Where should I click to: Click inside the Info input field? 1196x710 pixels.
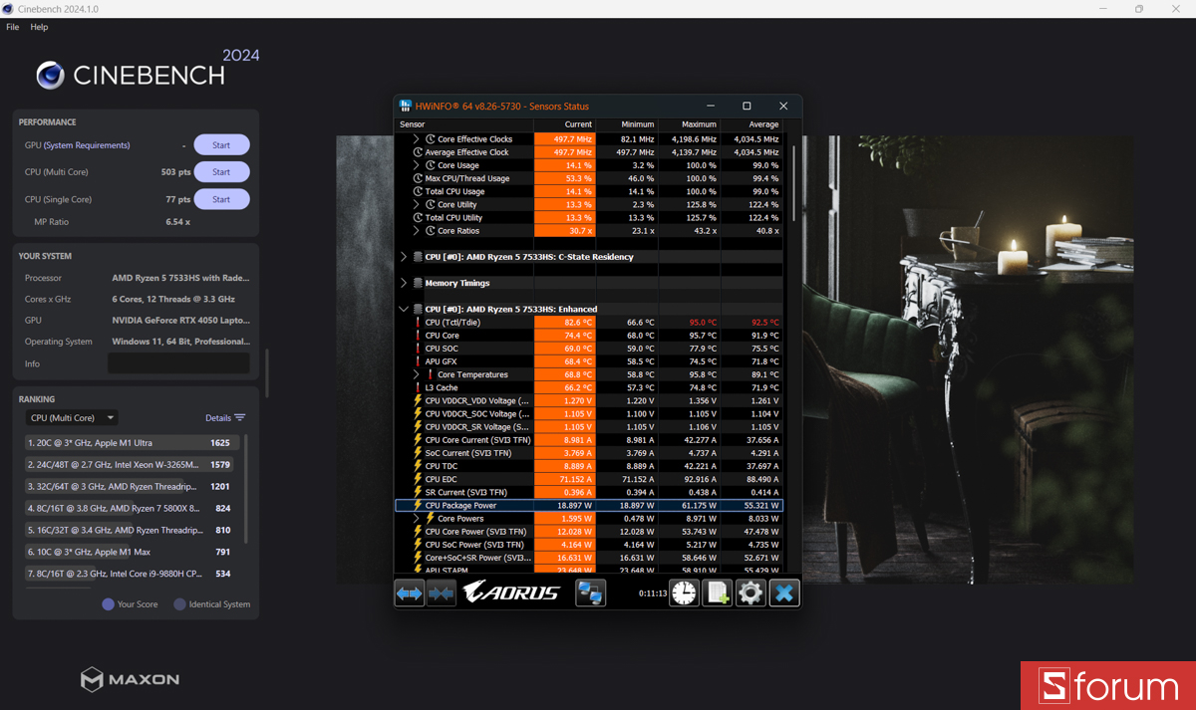(x=178, y=363)
